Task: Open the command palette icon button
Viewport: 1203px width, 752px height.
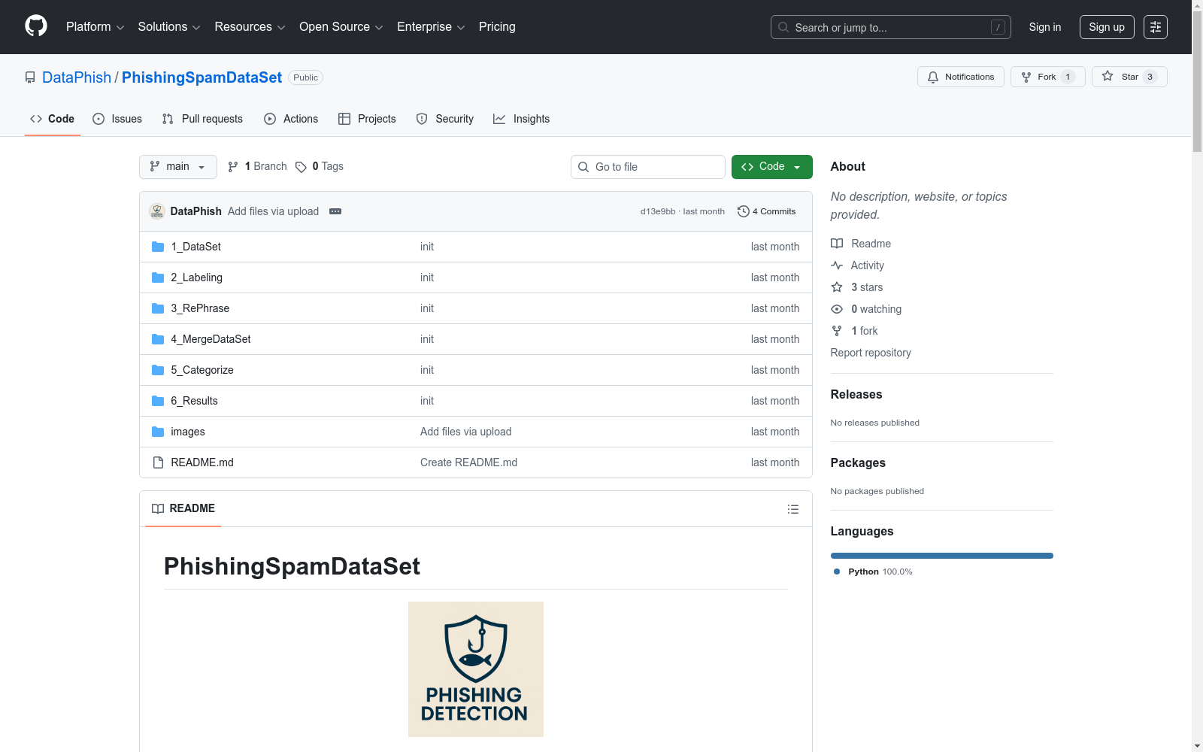Action: point(1156,27)
